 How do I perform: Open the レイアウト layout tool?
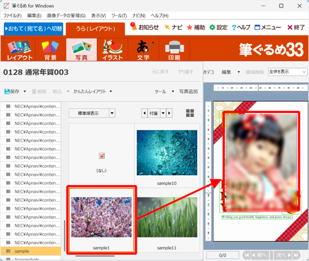click(x=20, y=49)
